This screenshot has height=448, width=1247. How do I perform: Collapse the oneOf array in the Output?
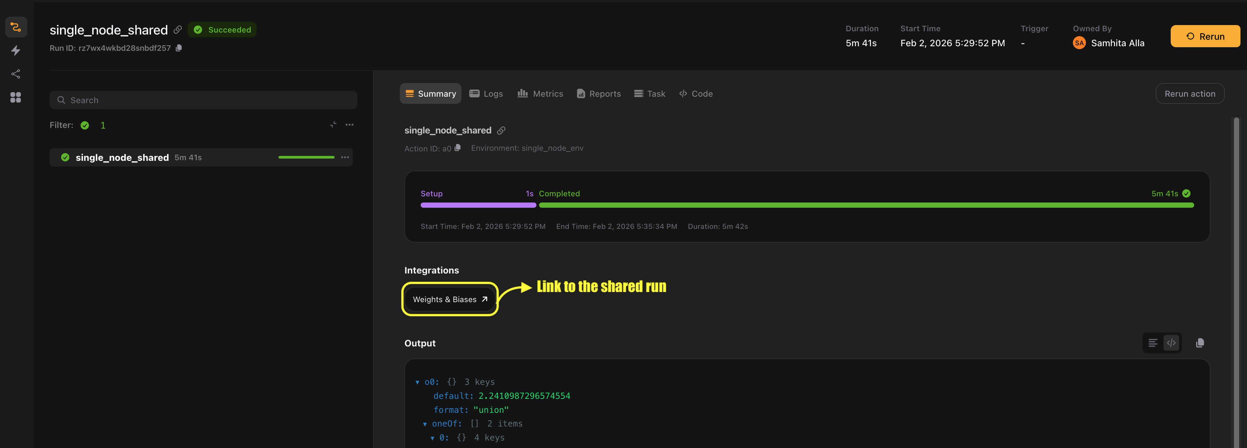[x=425, y=423]
